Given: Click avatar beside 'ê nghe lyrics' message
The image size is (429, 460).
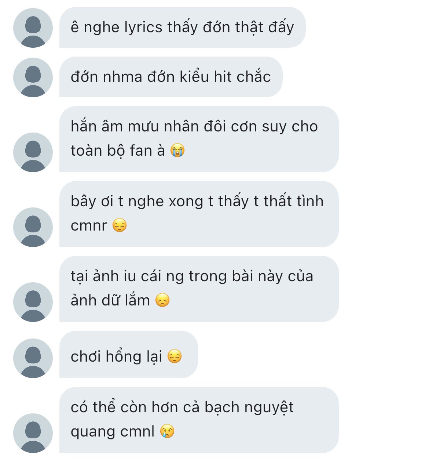Looking at the screenshot, I should (x=33, y=28).
